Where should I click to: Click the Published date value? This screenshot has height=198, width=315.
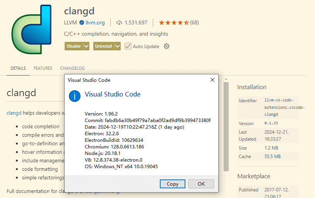click(x=276, y=193)
